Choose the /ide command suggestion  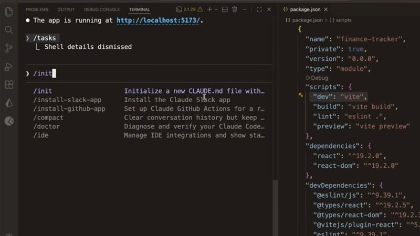coord(149,135)
